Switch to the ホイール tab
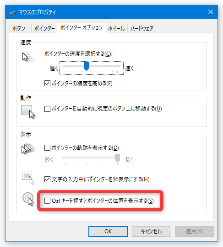Viewport: 223px width, 247px height. click(117, 28)
